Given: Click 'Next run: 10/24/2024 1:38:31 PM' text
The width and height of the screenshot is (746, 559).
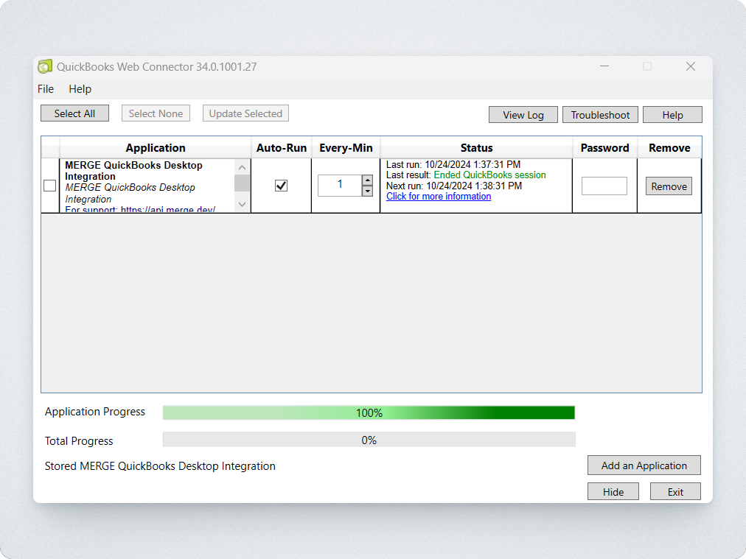Looking at the screenshot, I should (454, 186).
